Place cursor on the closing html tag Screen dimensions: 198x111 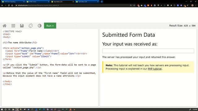click(x=7, y=84)
